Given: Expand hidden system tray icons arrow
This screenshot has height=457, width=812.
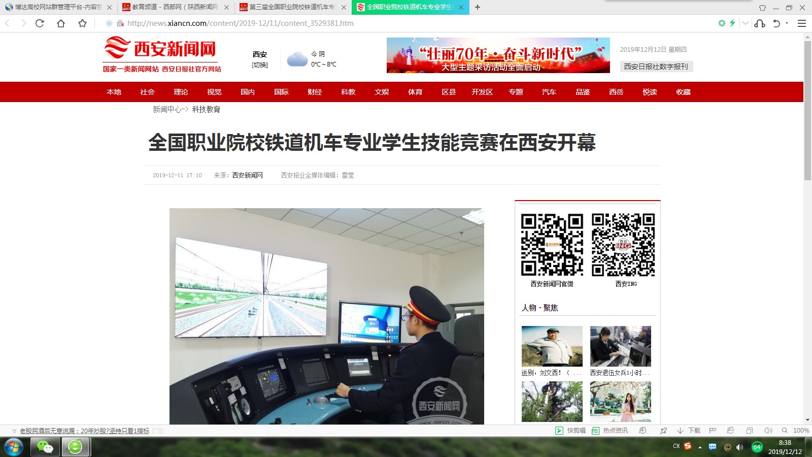Looking at the screenshot, I should click(700, 447).
